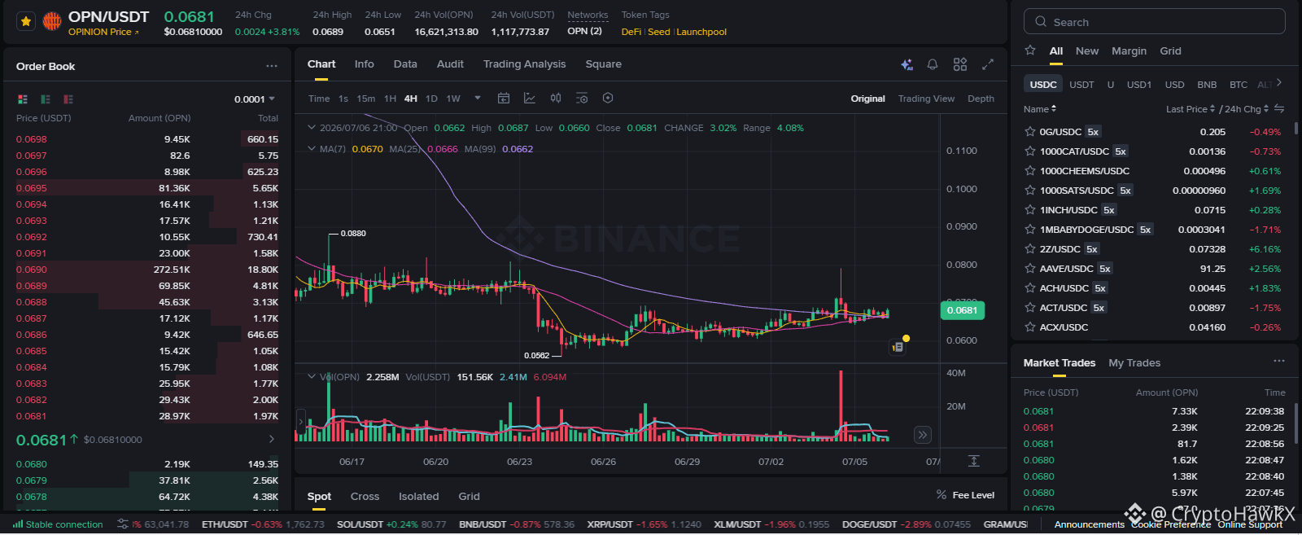Select the Cross trading tab

click(365, 496)
